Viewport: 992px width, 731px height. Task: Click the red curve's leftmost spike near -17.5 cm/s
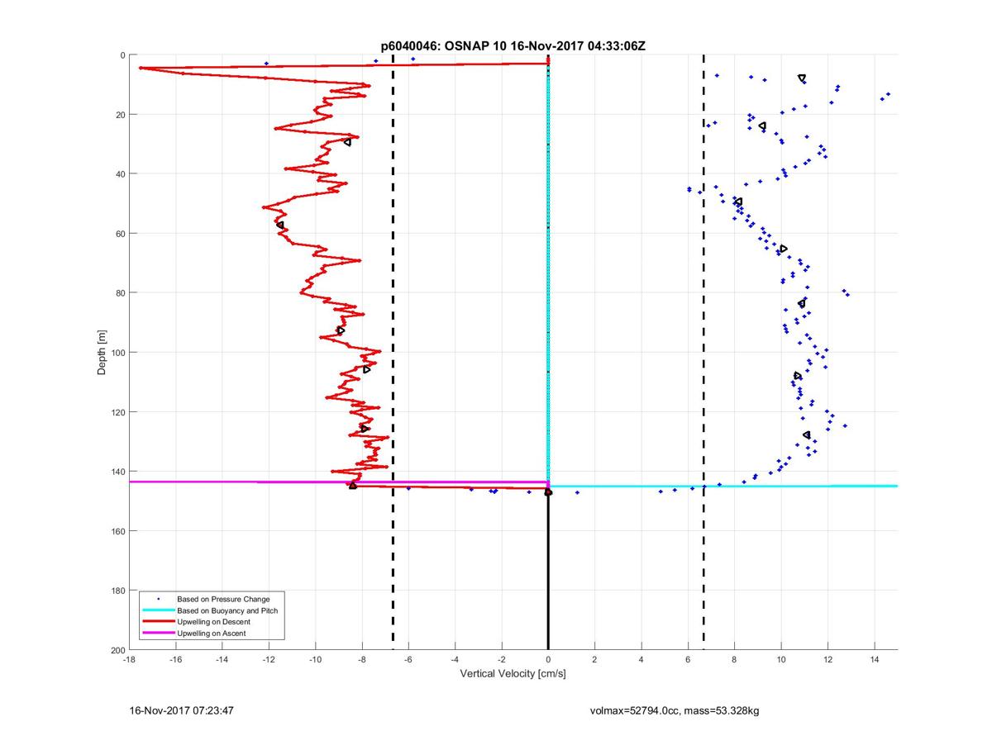(x=141, y=68)
